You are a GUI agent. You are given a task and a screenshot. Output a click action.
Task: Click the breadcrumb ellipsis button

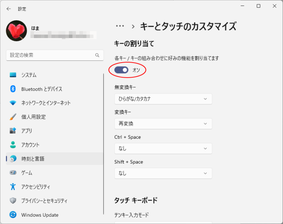120,26
